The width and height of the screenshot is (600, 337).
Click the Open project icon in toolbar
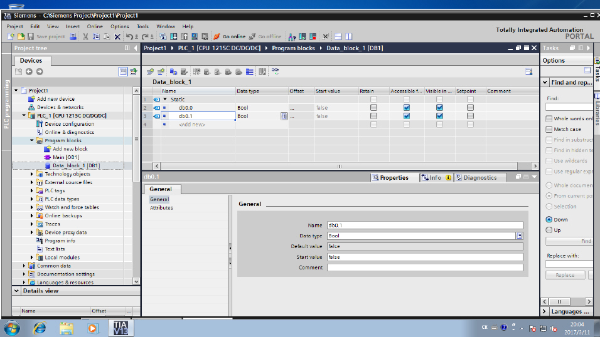[x=21, y=37]
